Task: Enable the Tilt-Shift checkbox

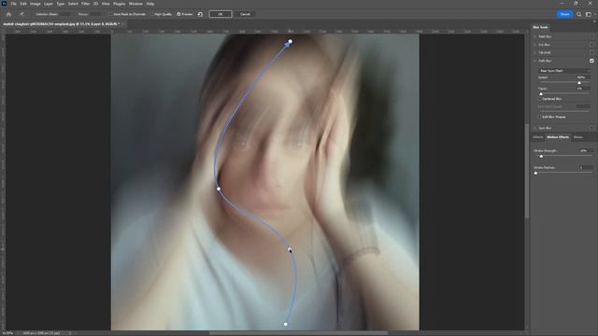Action: point(591,52)
